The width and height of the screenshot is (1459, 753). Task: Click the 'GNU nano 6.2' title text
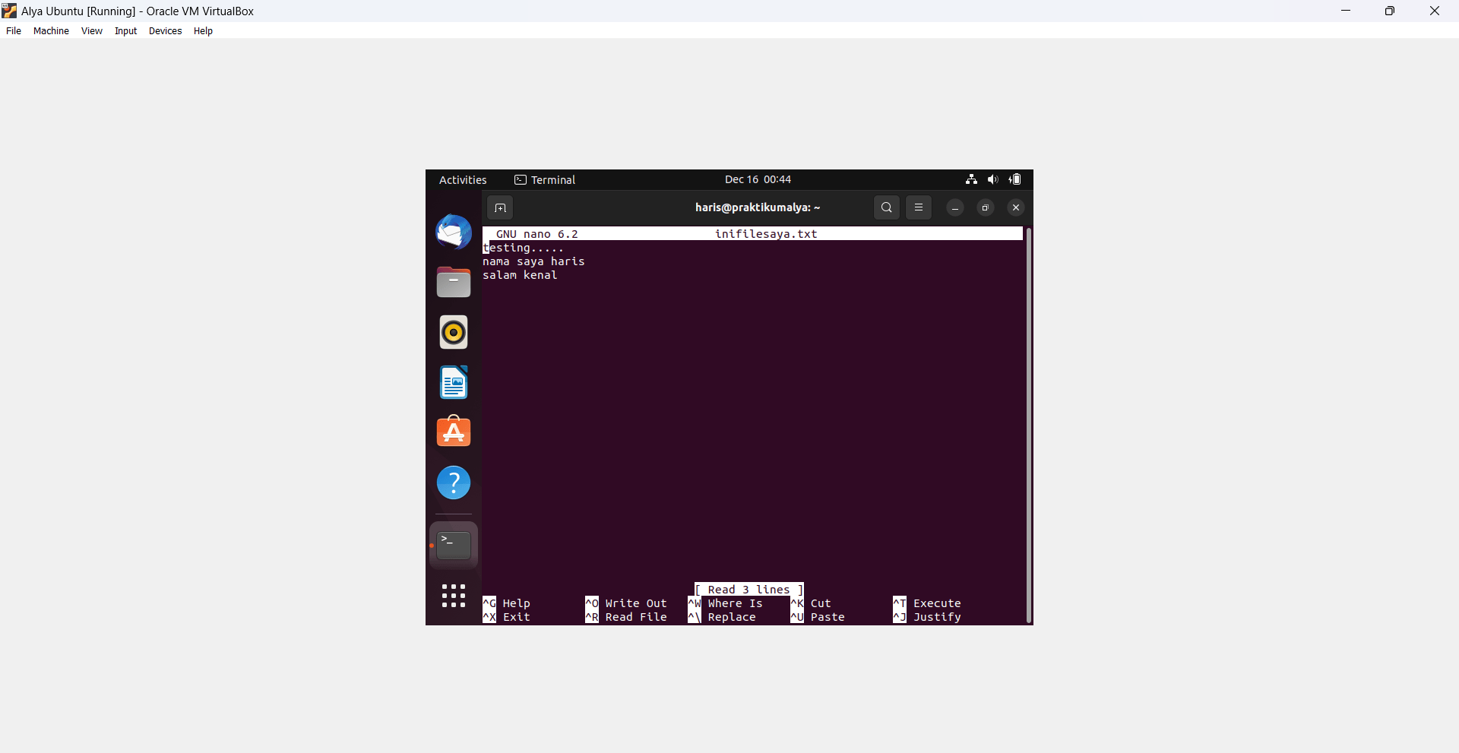(537, 234)
